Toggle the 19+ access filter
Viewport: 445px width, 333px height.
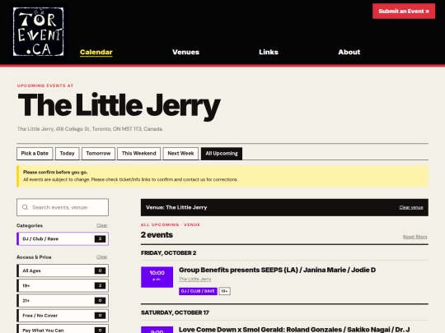63,285
